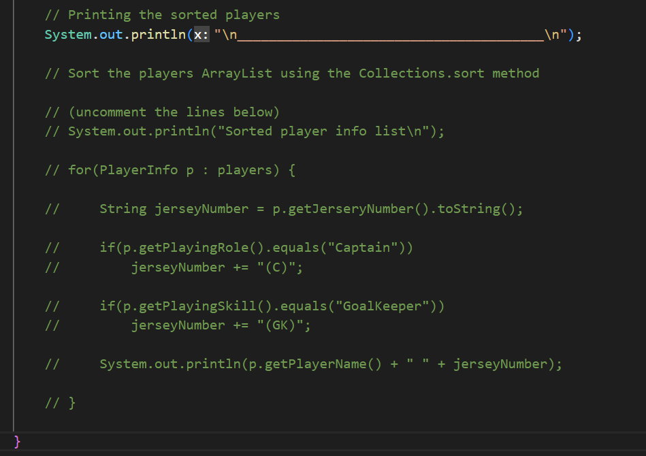Click "toString()" at the end of the jerseyNumber line
Image resolution: width=646 pixels, height=456 pixels.
point(477,208)
